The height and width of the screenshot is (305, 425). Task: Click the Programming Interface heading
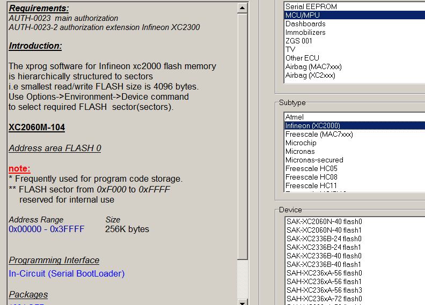pyautogui.click(x=54, y=260)
